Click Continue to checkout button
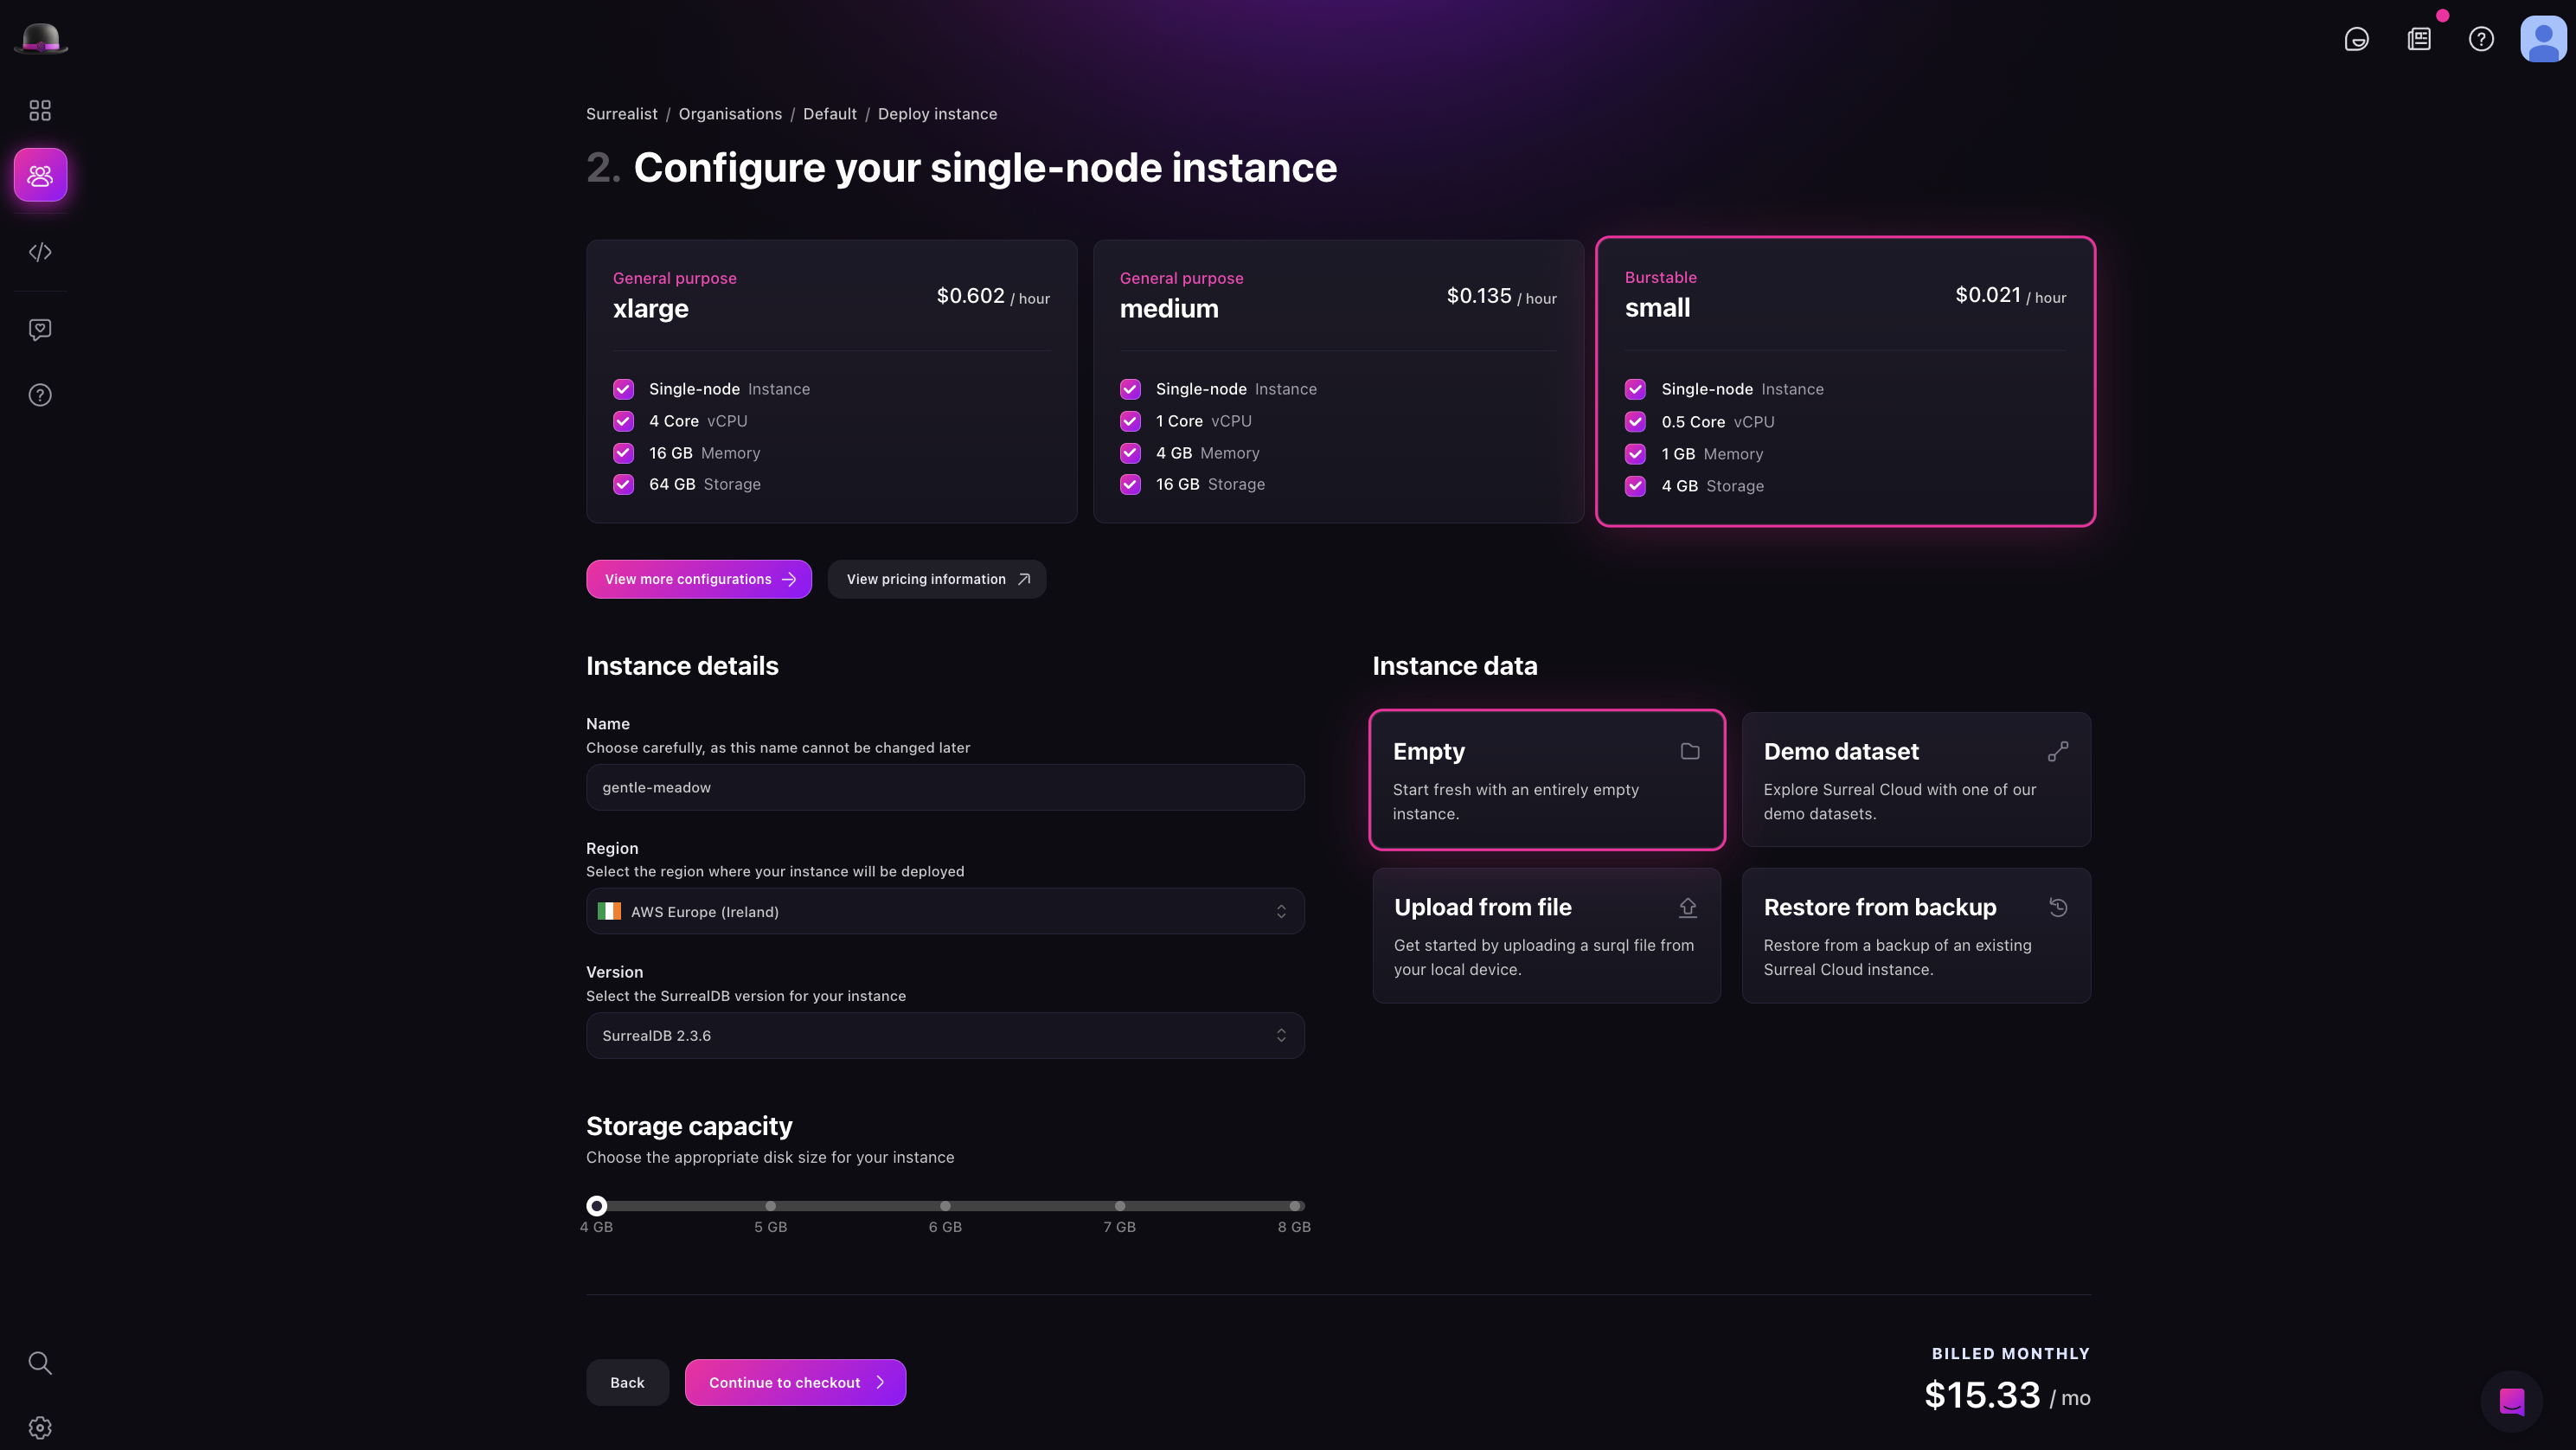 (x=795, y=1382)
